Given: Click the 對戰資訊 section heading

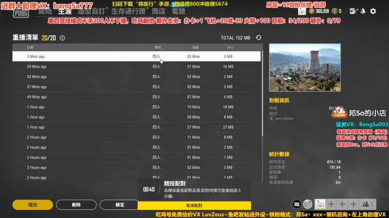Looking at the screenshot, I should pyautogui.click(x=279, y=100).
